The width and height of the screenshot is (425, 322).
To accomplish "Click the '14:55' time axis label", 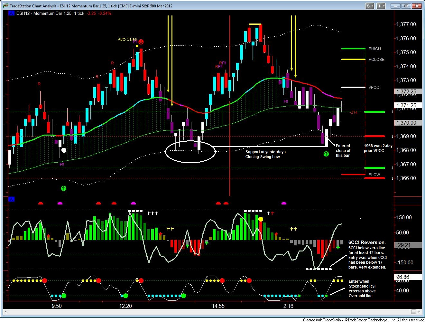I will pos(218,306).
